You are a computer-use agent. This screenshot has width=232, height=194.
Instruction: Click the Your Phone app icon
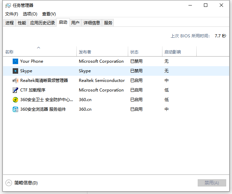(x=15, y=61)
